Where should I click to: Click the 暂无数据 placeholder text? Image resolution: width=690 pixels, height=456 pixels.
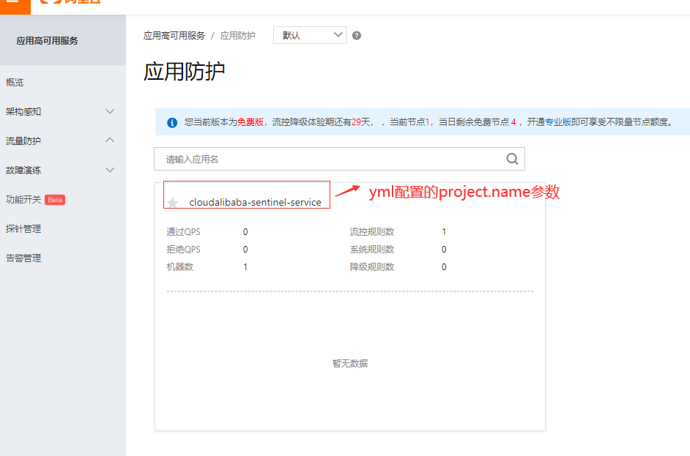click(350, 363)
